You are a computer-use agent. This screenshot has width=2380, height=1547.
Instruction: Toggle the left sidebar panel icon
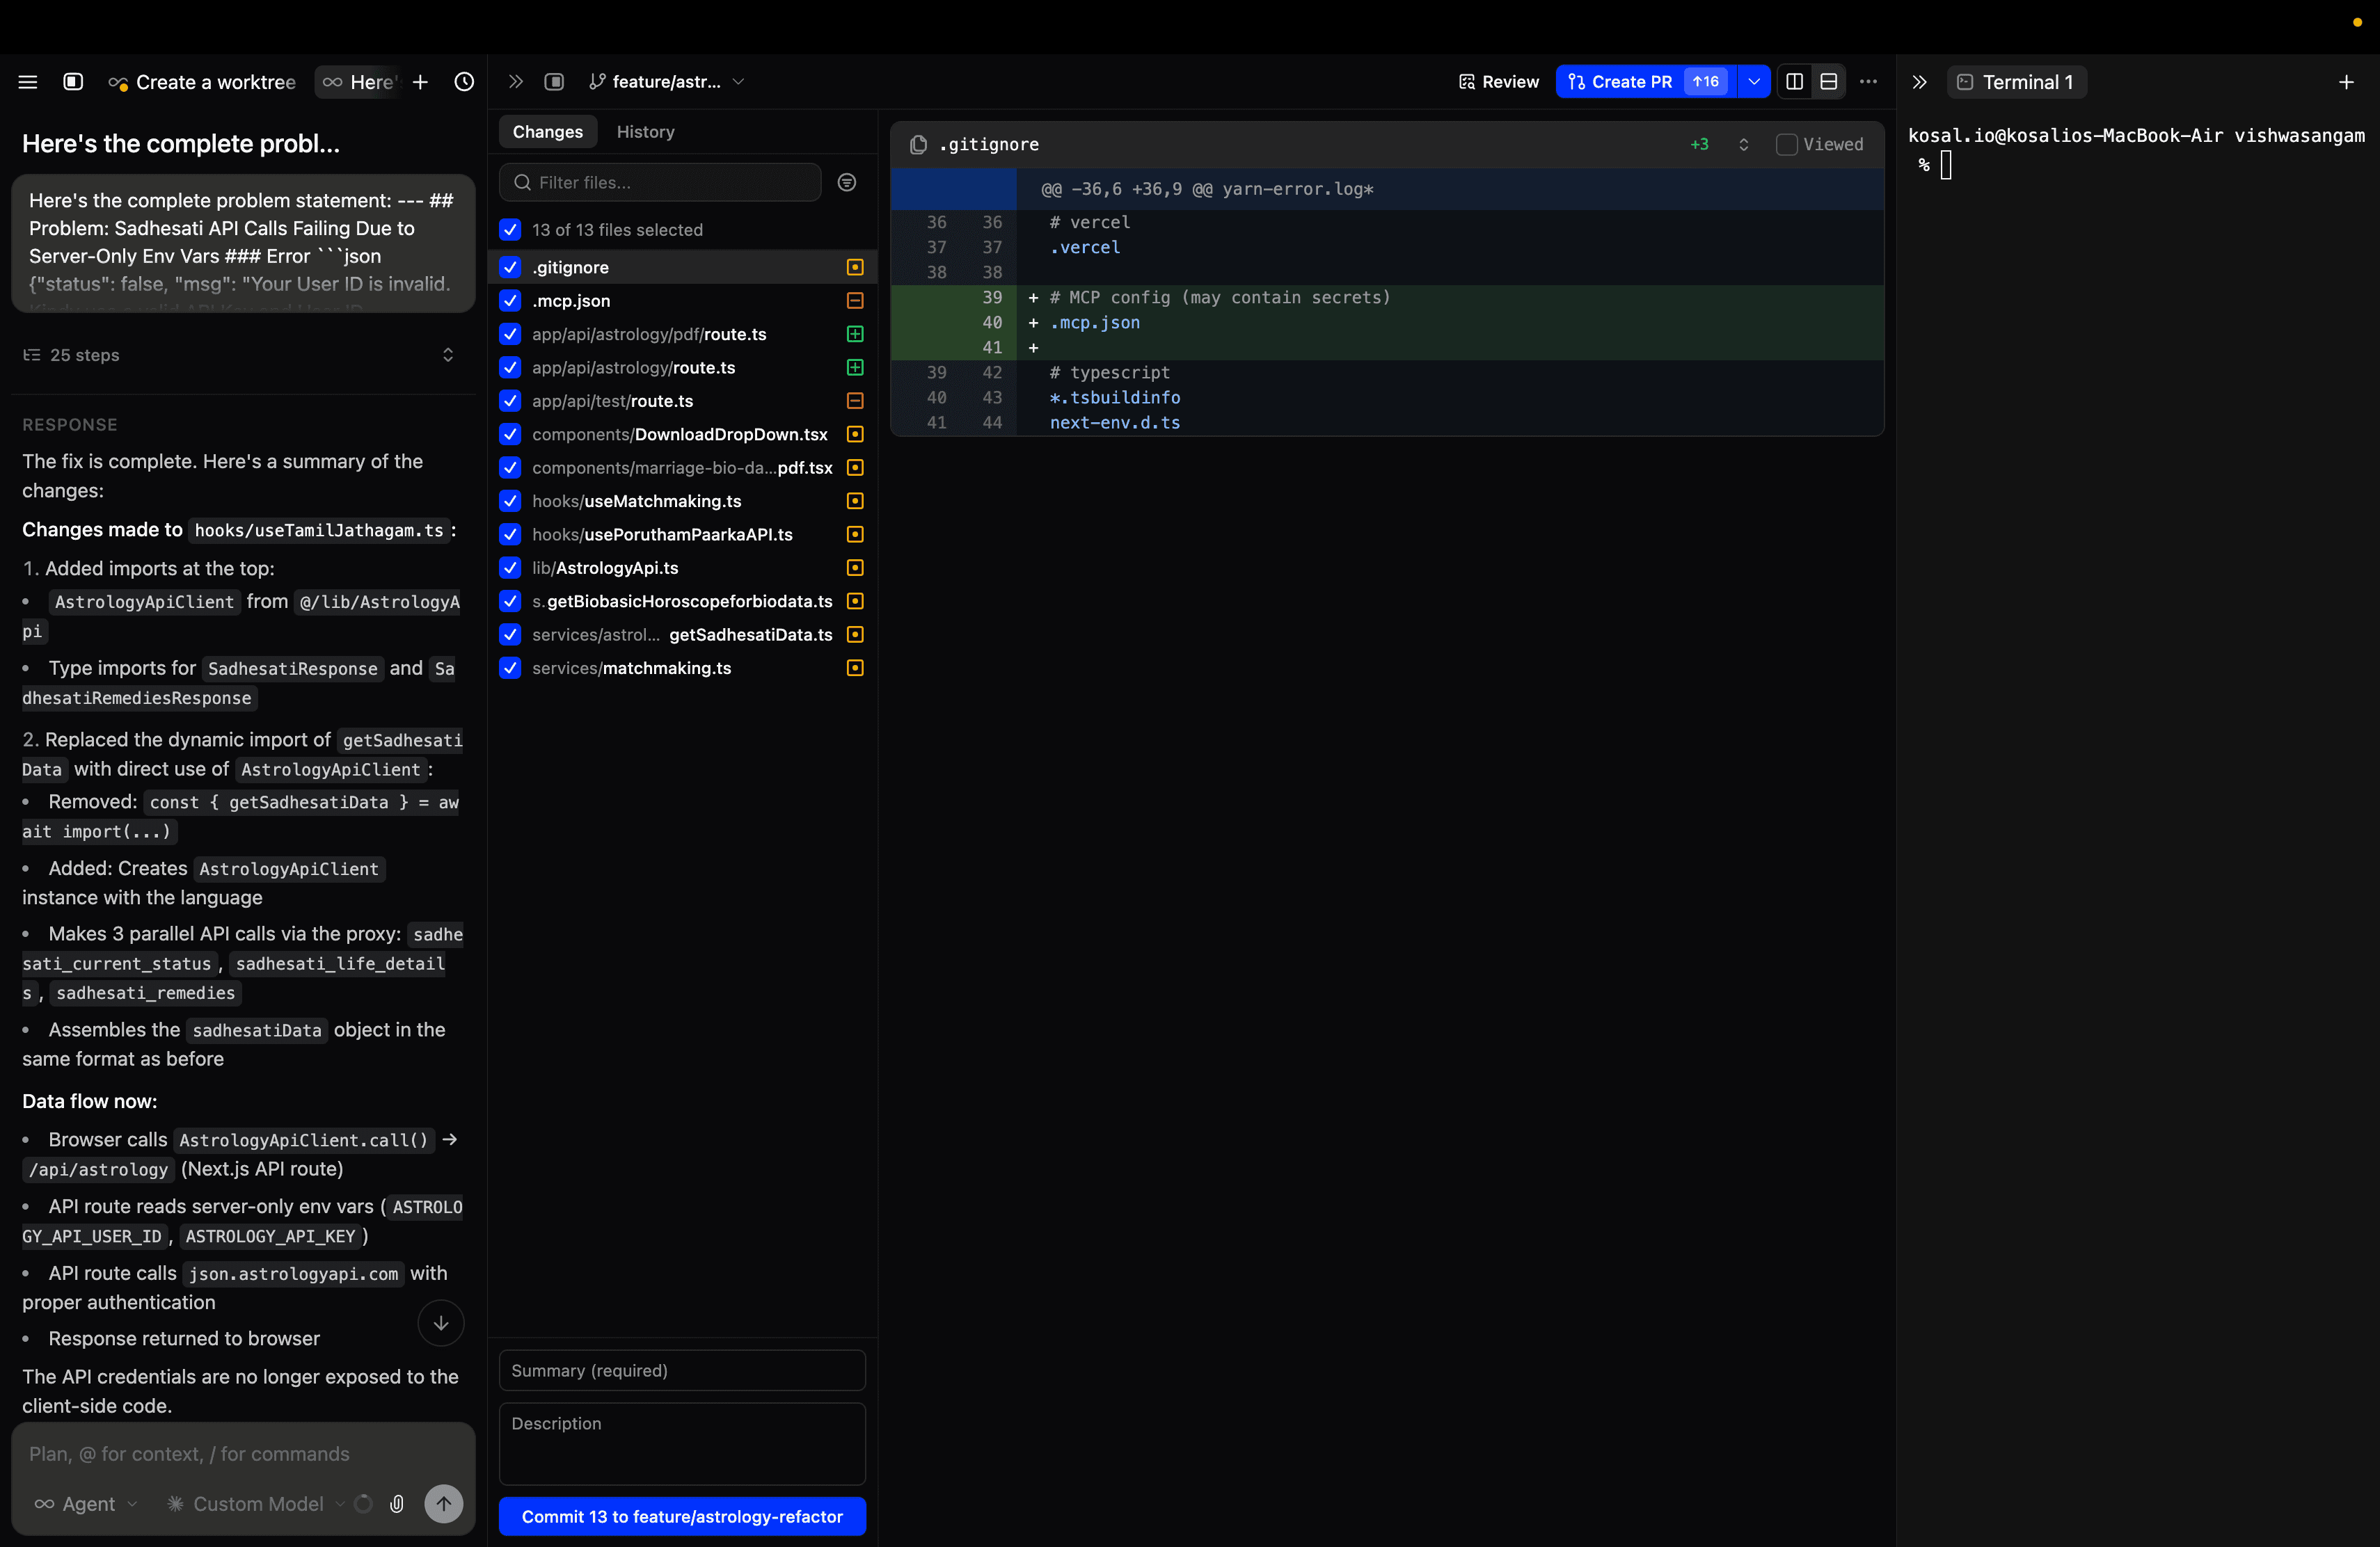(73, 82)
